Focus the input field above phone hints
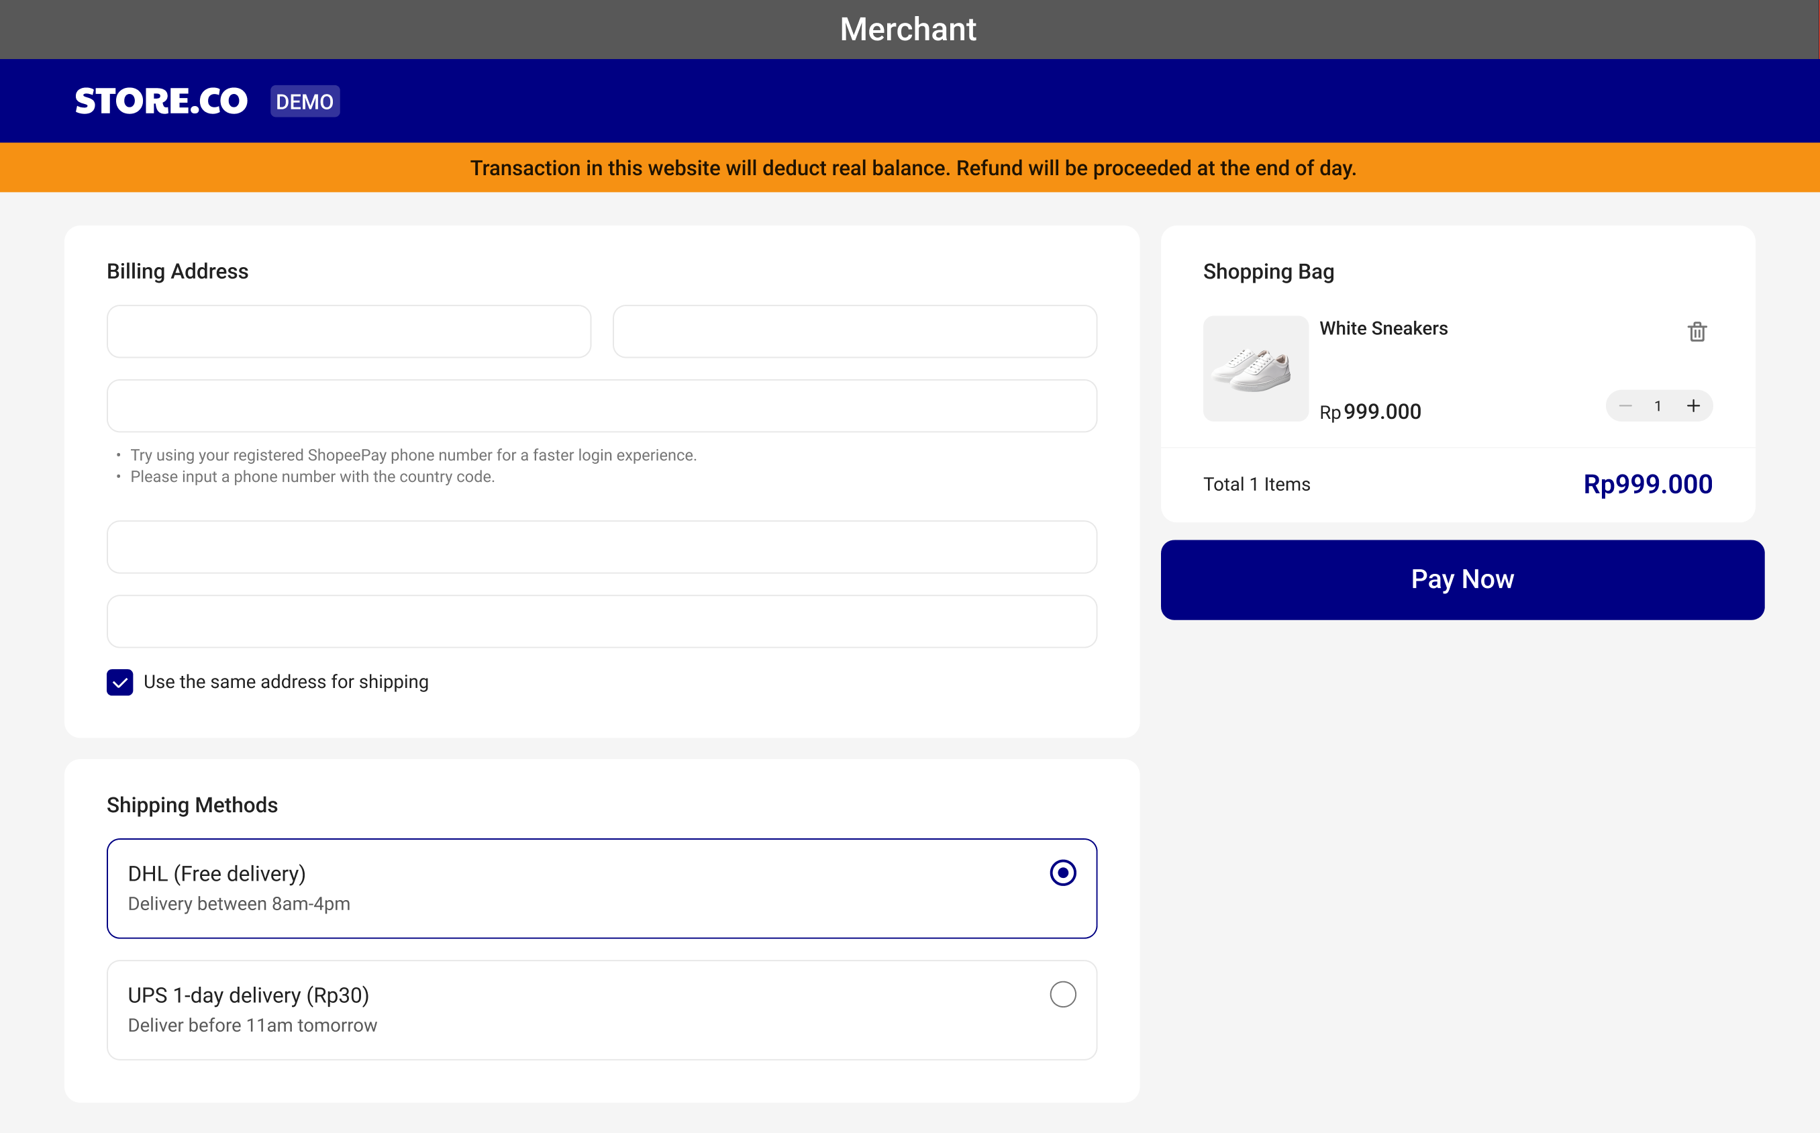Image resolution: width=1820 pixels, height=1133 pixels. click(x=601, y=405)
